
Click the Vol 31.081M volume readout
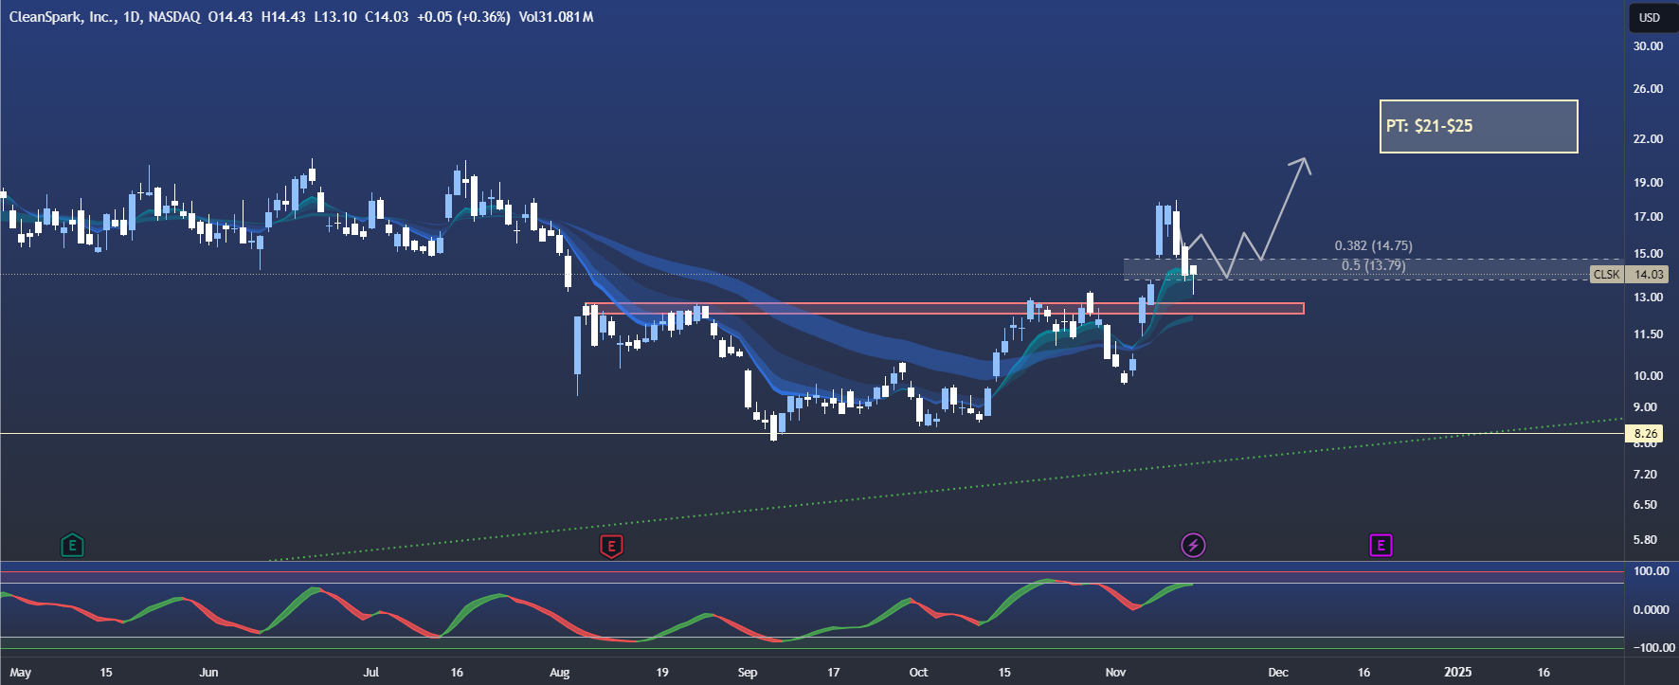(x=556, y=17)
